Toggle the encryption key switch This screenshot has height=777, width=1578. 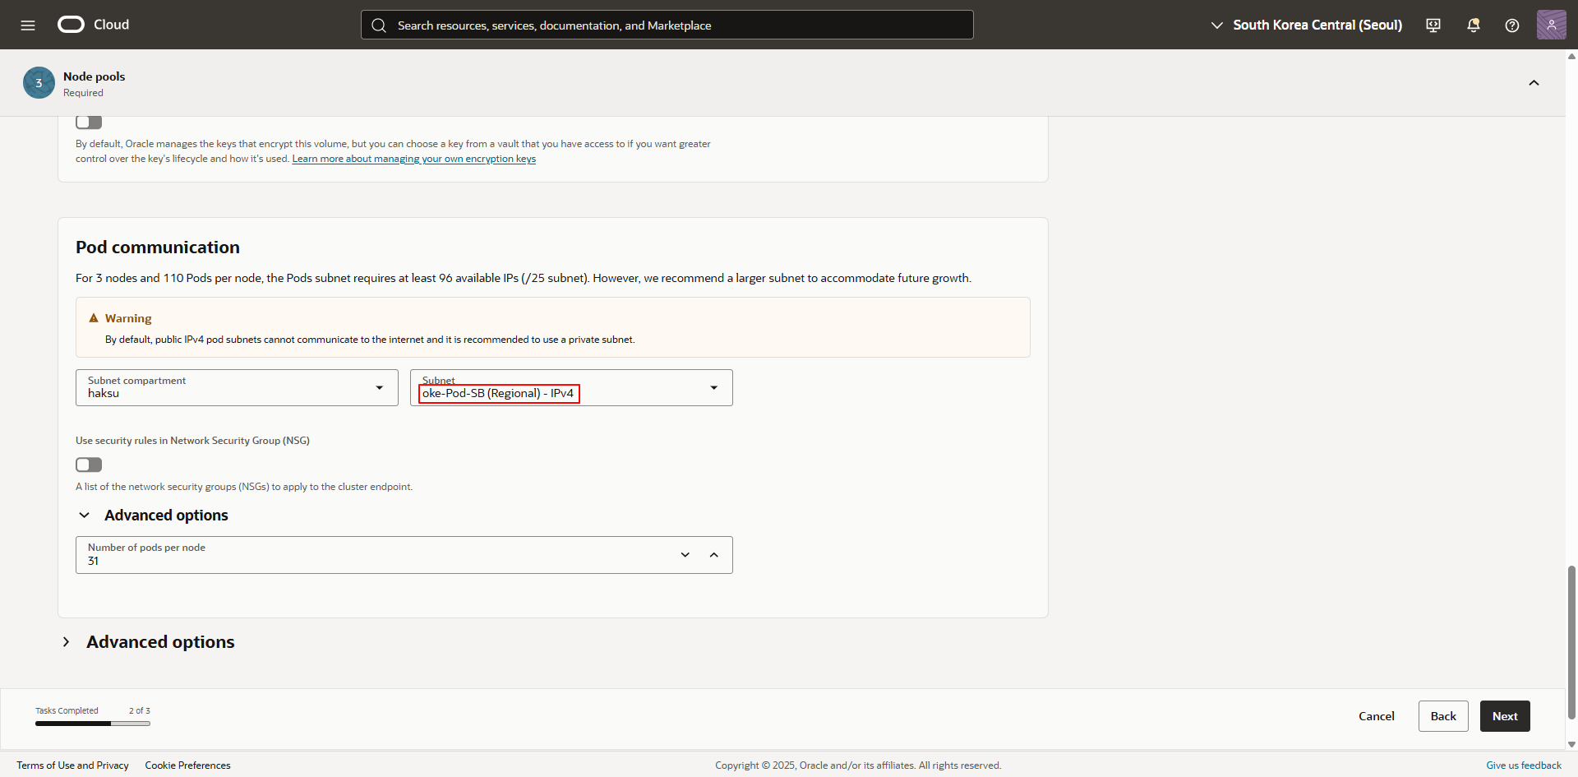pyautogui.click(x=89, y=123)
